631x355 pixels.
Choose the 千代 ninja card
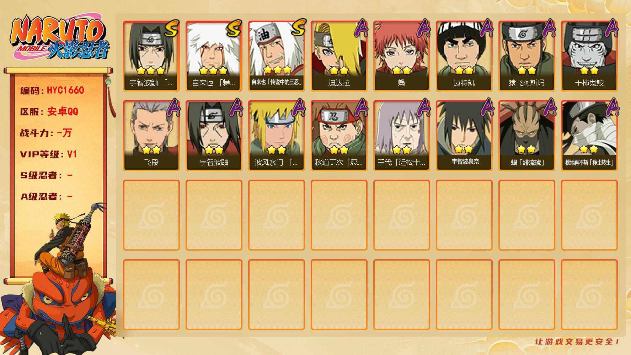coord(401,136)
